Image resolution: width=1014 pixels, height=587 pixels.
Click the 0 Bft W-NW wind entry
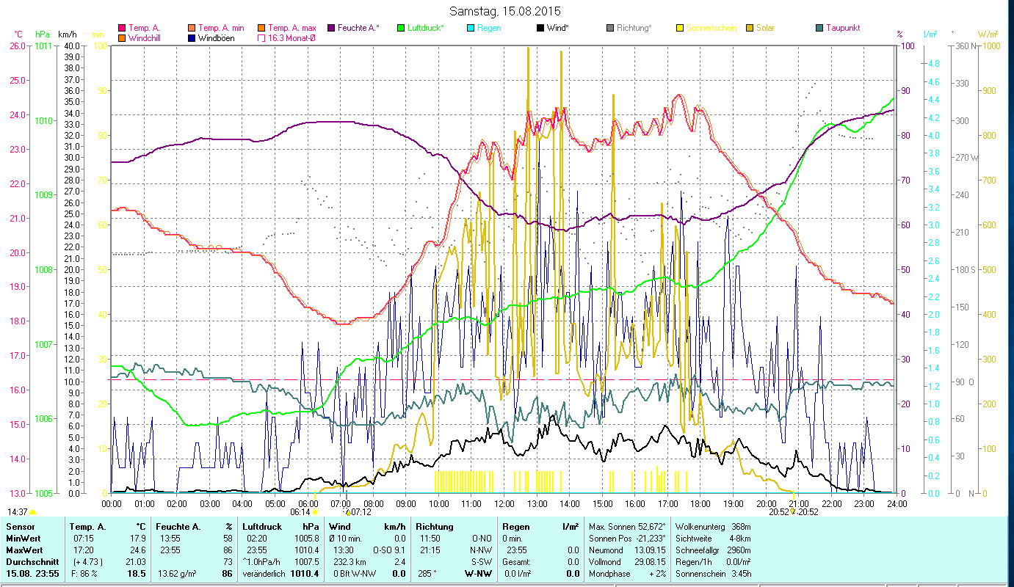(354, 574)
